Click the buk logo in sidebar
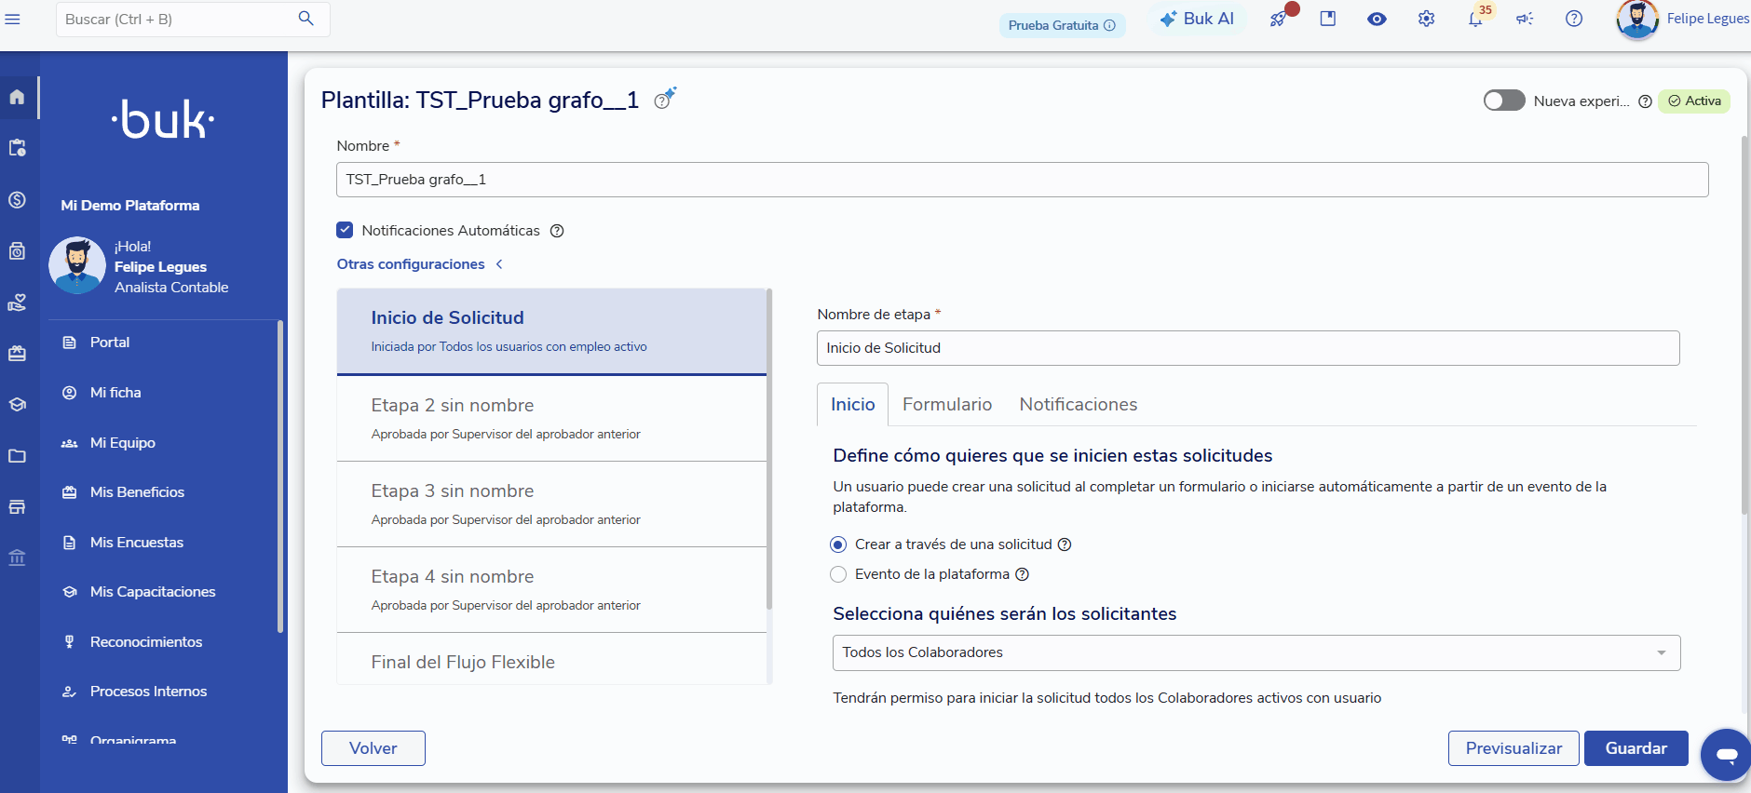This screenshot has width=1751, height=793. point(163,119)
